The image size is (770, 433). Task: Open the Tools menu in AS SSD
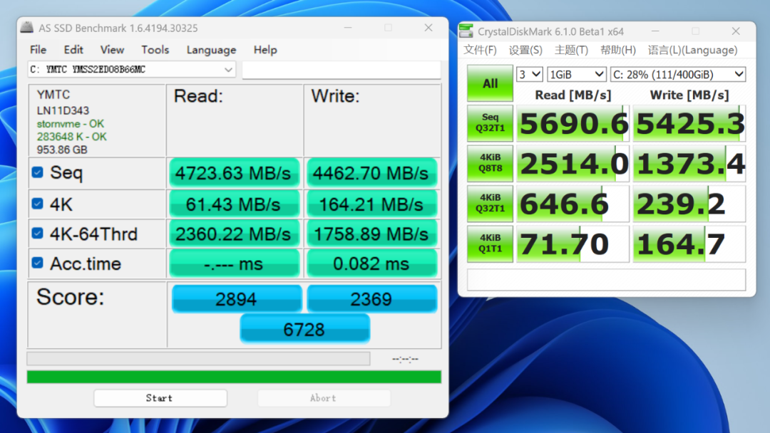(155, 50)
